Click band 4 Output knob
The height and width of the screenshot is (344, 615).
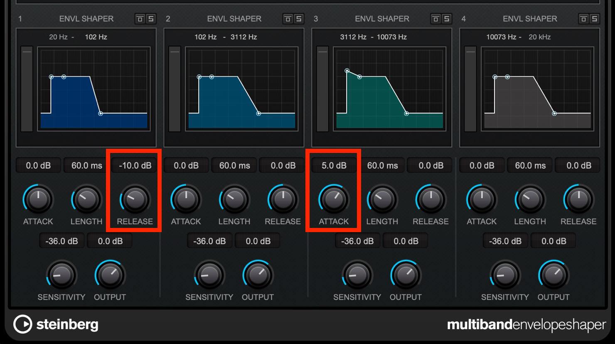[553, 275]
